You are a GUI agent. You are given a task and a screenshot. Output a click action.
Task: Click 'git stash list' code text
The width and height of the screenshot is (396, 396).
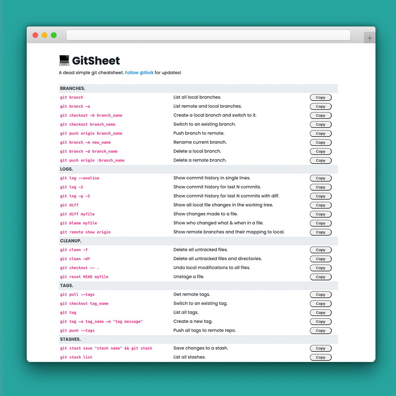click(76, 357)
